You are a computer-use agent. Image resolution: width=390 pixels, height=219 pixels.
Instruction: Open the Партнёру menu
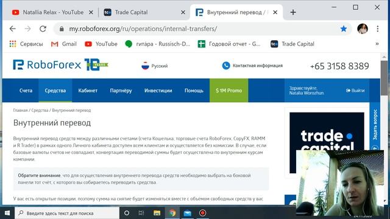(121, 91)
